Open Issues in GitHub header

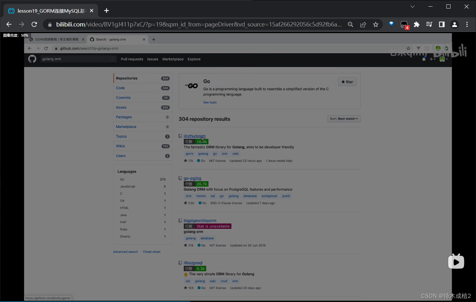click(153, 59)
